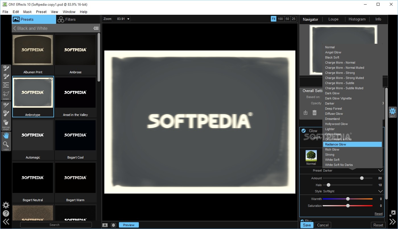The width and height of the screenshot is (398, 229).
Task: Click the Glow panel Reset link
Action: click(x=378, y=214)
